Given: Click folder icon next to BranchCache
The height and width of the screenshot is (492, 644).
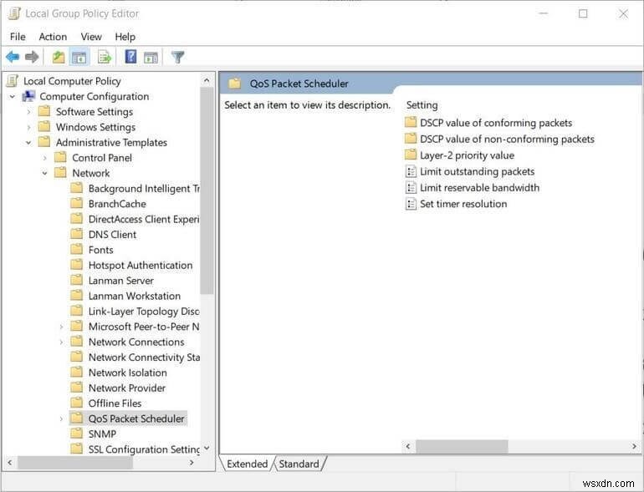Looking at the screenshot, I should coord(76,203).
